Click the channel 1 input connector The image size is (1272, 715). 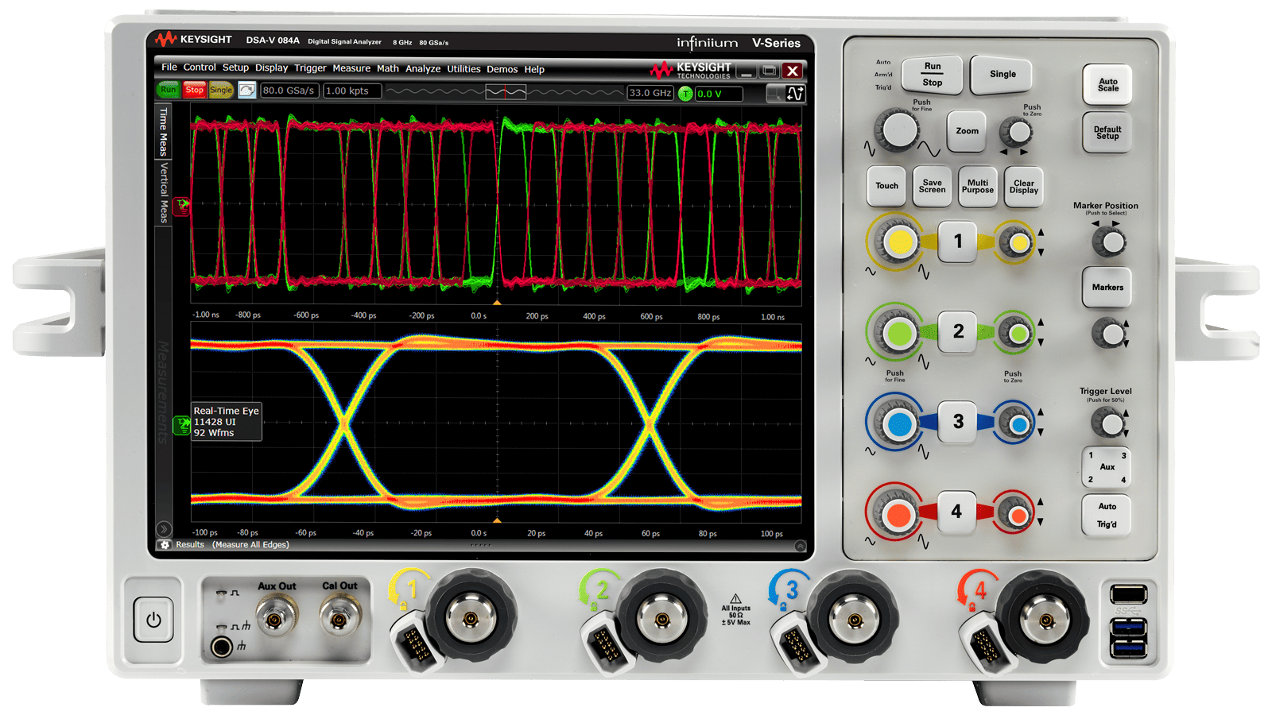click(470, 619)
